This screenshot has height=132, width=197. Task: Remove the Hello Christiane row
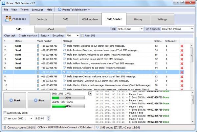(182, 81)
